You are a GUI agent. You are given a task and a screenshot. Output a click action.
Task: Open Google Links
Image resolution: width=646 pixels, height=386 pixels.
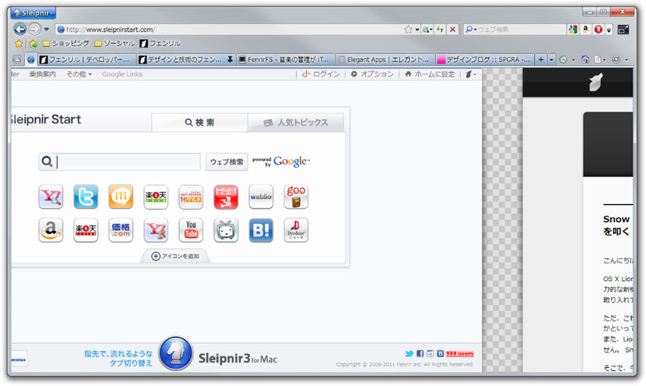click(x=122, y=74)
